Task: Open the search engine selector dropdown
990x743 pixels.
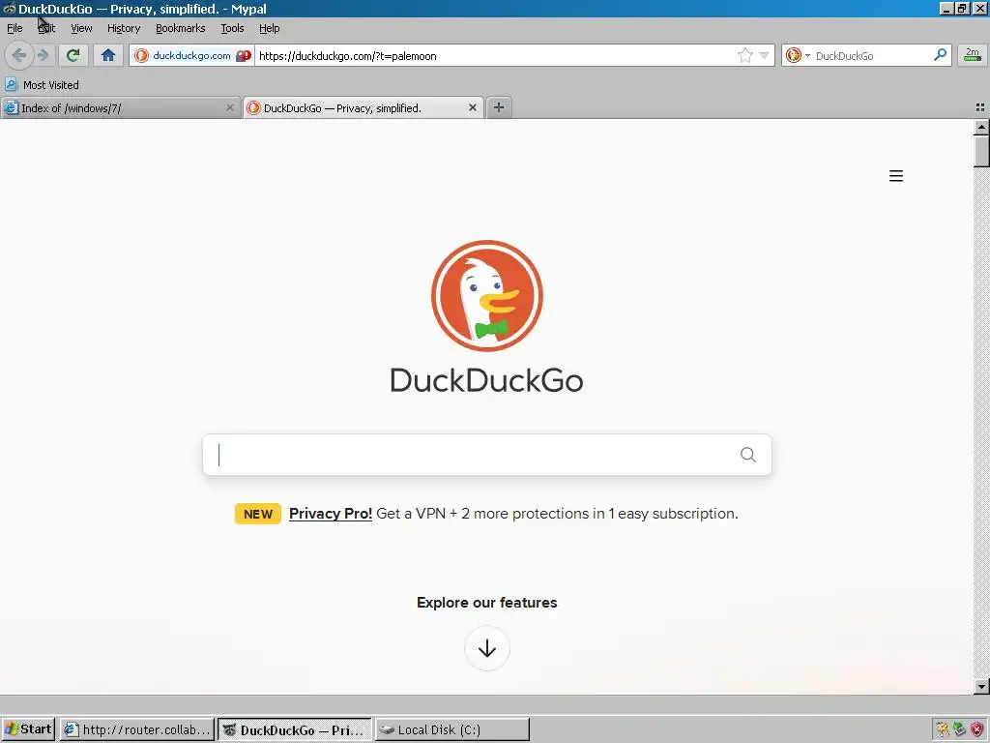Action: coord(798,55)
